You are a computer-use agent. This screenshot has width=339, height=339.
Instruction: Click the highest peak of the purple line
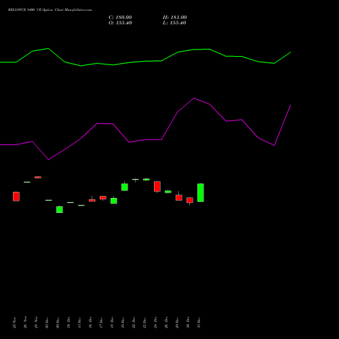pyautogui.click(x=194, y=98)
